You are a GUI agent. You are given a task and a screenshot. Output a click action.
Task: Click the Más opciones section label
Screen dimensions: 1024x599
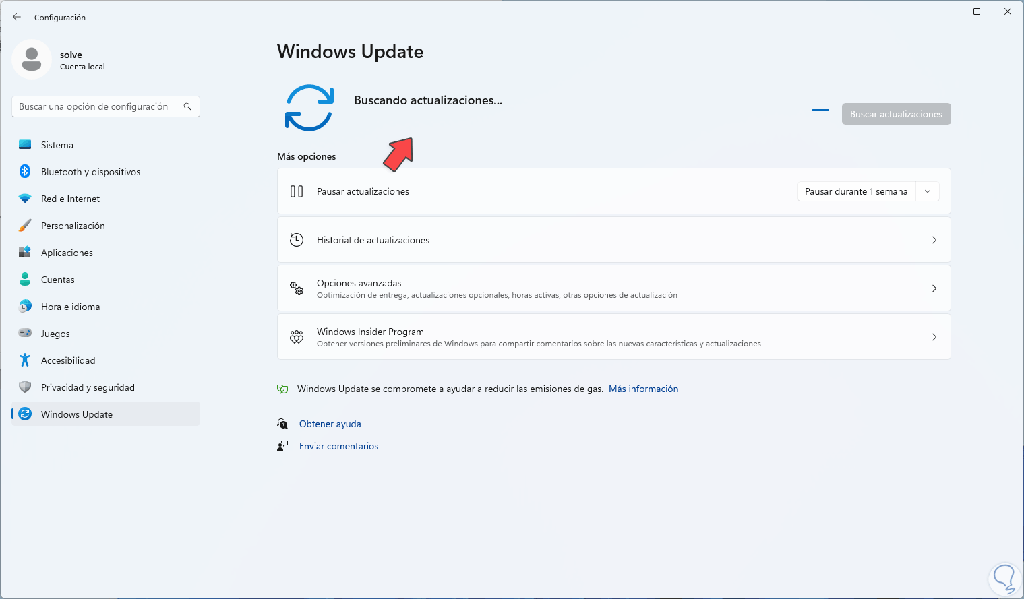tap(306, 156)
